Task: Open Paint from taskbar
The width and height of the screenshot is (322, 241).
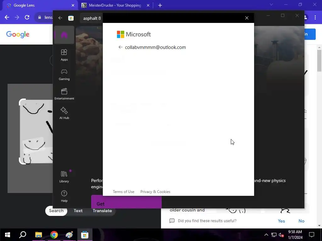Action: pos(69,235)
